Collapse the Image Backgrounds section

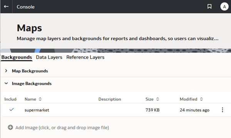[6, 84]
